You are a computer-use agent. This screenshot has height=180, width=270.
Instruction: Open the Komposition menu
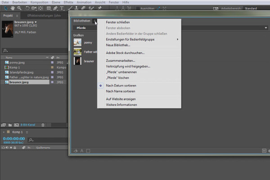click(x=39, y=2)
